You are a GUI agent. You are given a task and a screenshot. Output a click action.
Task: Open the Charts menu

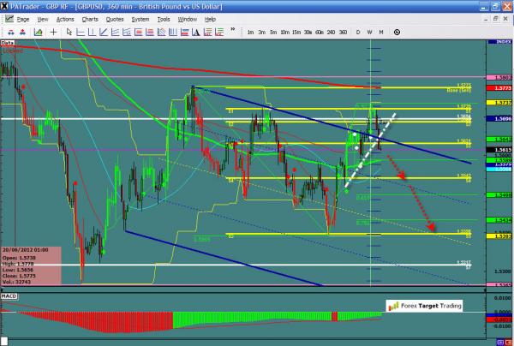tap(89, 18)
